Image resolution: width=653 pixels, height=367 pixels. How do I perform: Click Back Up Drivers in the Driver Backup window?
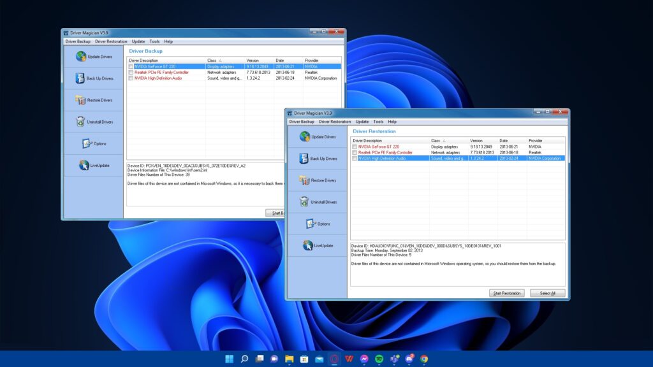94,78
